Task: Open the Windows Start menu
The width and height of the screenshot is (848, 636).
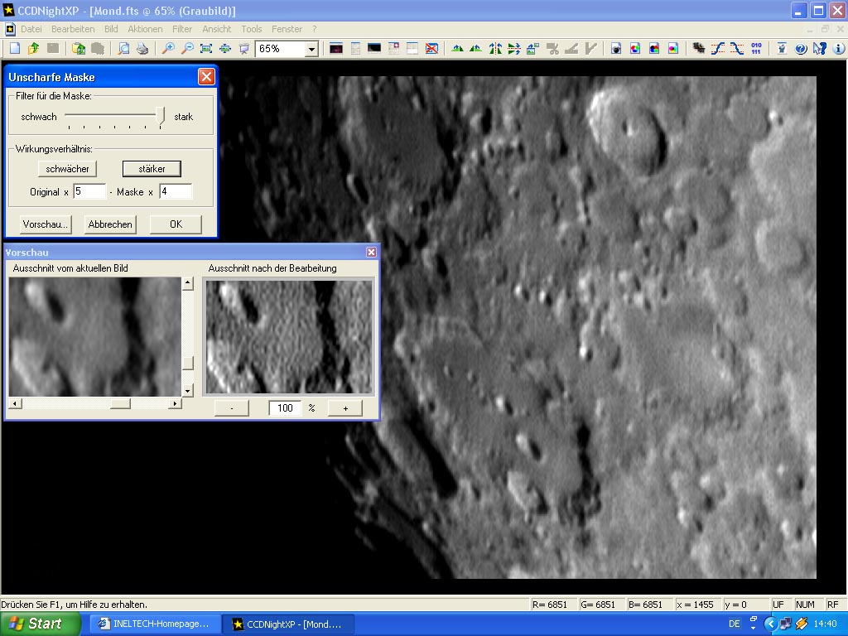Action: (x=41, y=624)
